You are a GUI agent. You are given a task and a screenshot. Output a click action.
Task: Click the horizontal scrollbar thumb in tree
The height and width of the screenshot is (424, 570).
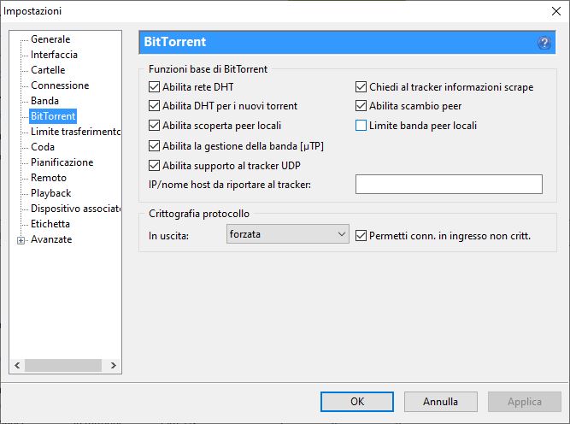point(63,365)
